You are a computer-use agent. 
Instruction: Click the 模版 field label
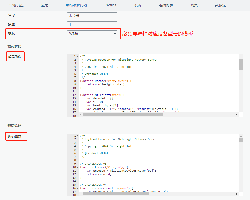click(12, 33)
